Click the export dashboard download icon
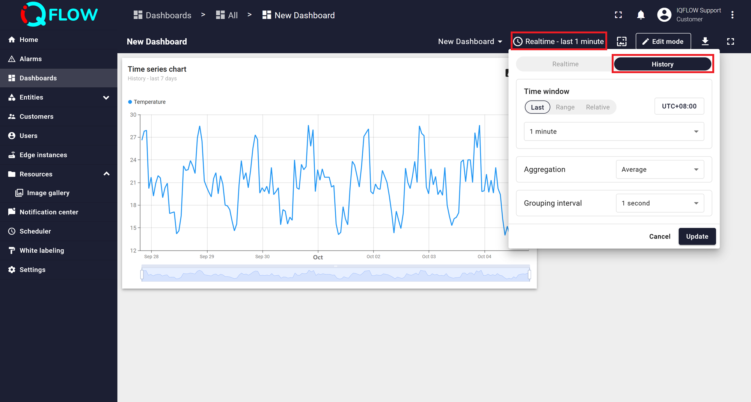Screen dimensions: 751x402 coord(705,42)
